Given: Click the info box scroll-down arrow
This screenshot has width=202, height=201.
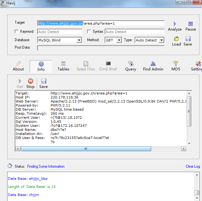Looking at the screenshot, I should [x=189, y=144].
